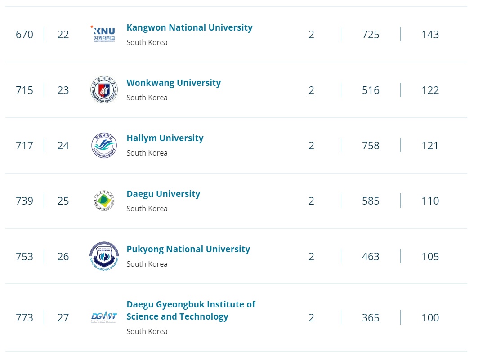Open Kangwon National University page
487x352 pixels.
tap(189, 27)
